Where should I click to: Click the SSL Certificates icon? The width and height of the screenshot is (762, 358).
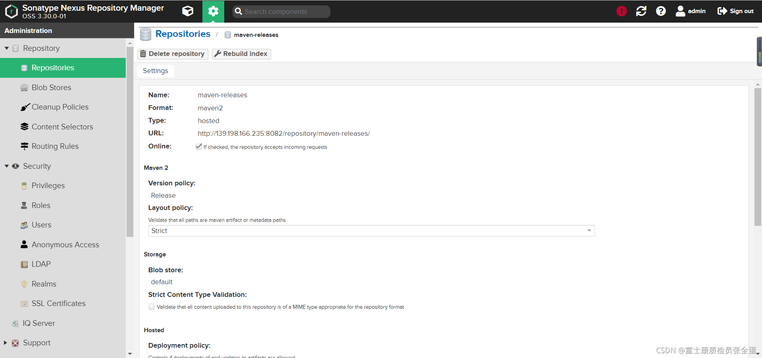pyautogui.click(x=24, y=304)
